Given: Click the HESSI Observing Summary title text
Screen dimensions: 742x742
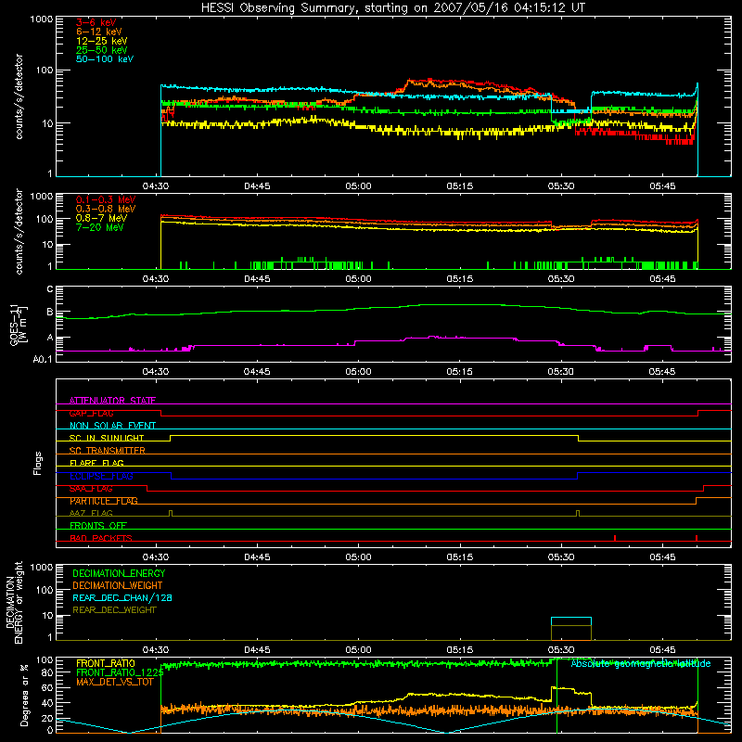Looking at the screenshot, I should click(x=392, y=8).
